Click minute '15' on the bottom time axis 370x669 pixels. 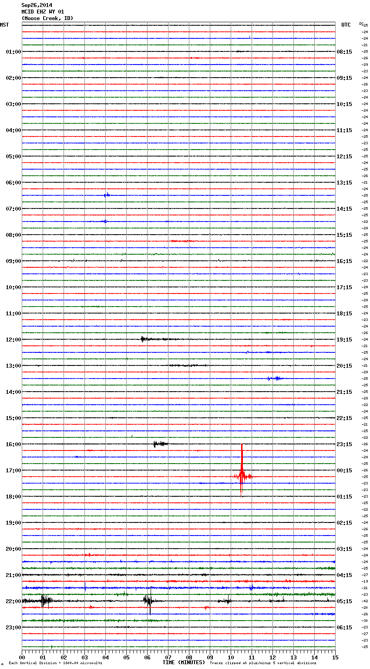[x=335, y=657]
